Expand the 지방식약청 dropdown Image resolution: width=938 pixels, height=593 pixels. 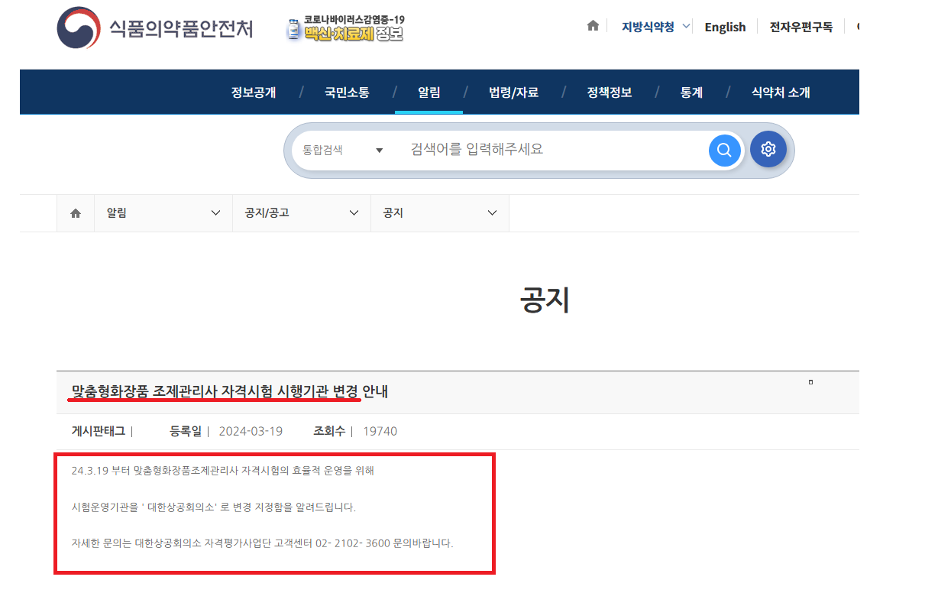pyautogui.click(x=655, y=27)
